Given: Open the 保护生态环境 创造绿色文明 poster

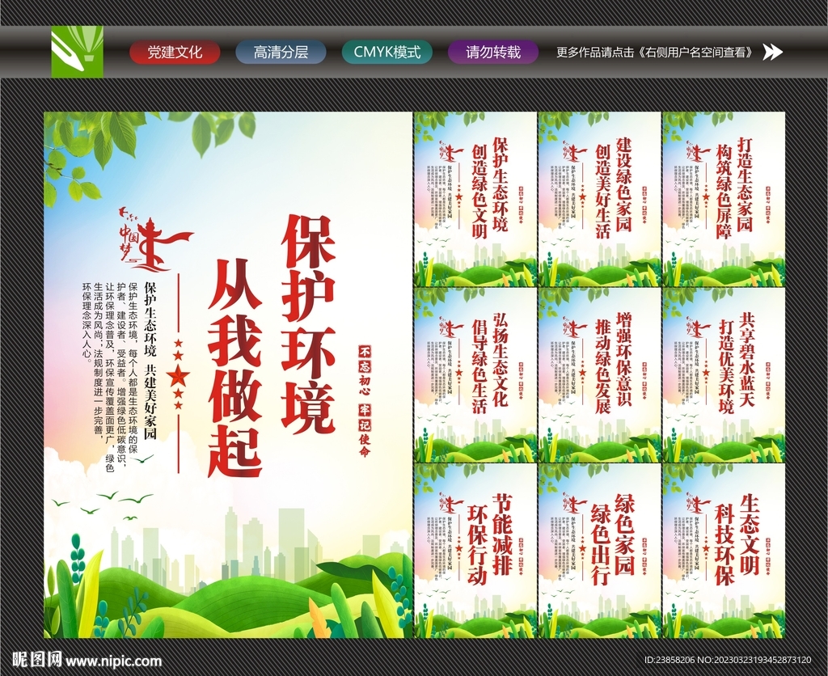Looking at the screenshot, I should pyautogui.click(x=475, y=199).
